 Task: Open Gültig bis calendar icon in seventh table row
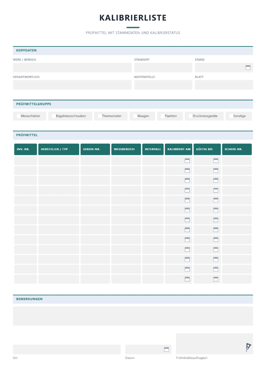(x=216, y=220)
